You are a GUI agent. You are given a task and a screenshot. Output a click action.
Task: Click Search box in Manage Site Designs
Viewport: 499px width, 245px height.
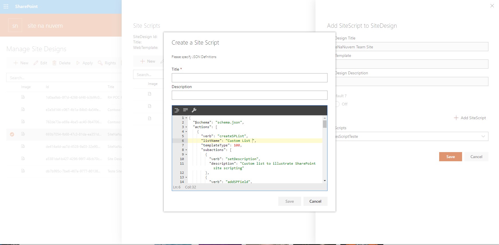point(64,77)
